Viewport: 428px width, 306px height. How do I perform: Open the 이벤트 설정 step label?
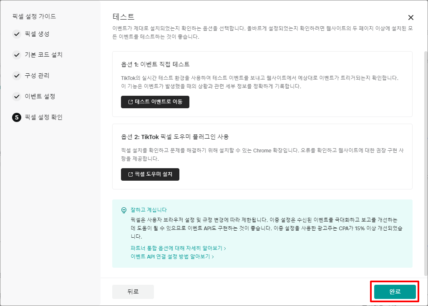(x=40, y=97)
